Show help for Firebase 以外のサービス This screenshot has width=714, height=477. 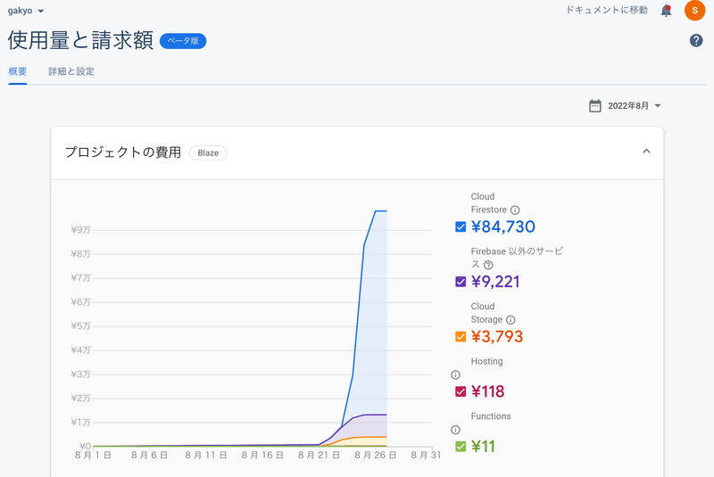pyautogui.click(x=488, y=265)
